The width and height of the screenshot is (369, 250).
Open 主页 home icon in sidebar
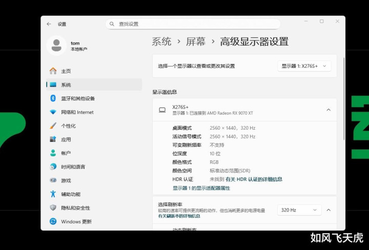53,71
